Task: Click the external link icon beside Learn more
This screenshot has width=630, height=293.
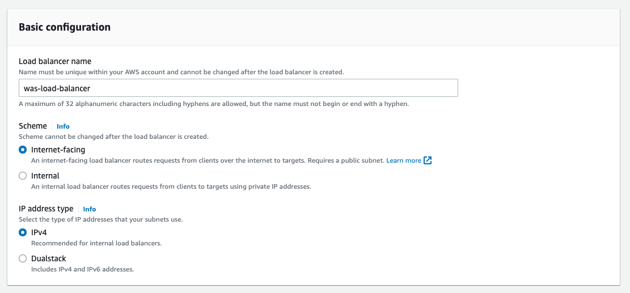Action: [x=428, y=160]
